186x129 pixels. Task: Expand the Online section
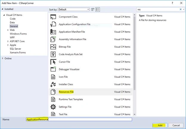pyautogui.click(x=3, y=58)
